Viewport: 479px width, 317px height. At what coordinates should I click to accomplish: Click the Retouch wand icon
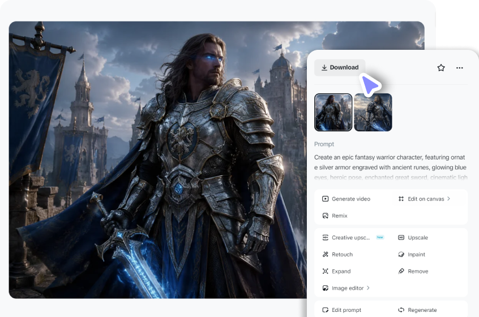click(x=325, y=254)
